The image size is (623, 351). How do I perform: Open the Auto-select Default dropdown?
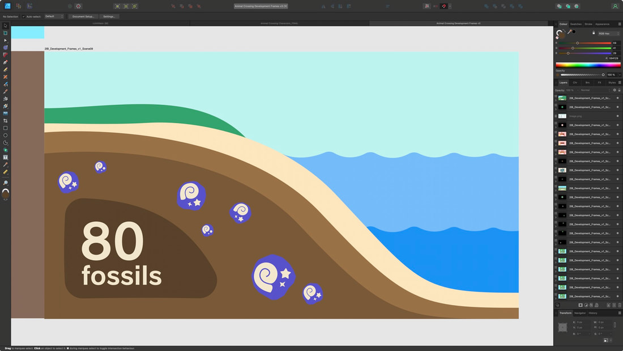point(54,16)
